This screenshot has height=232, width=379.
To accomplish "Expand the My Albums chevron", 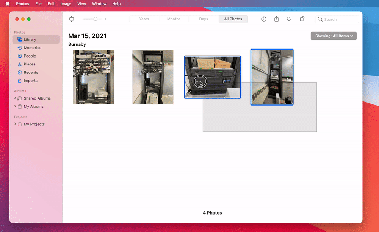I will (x=15, y=106).
